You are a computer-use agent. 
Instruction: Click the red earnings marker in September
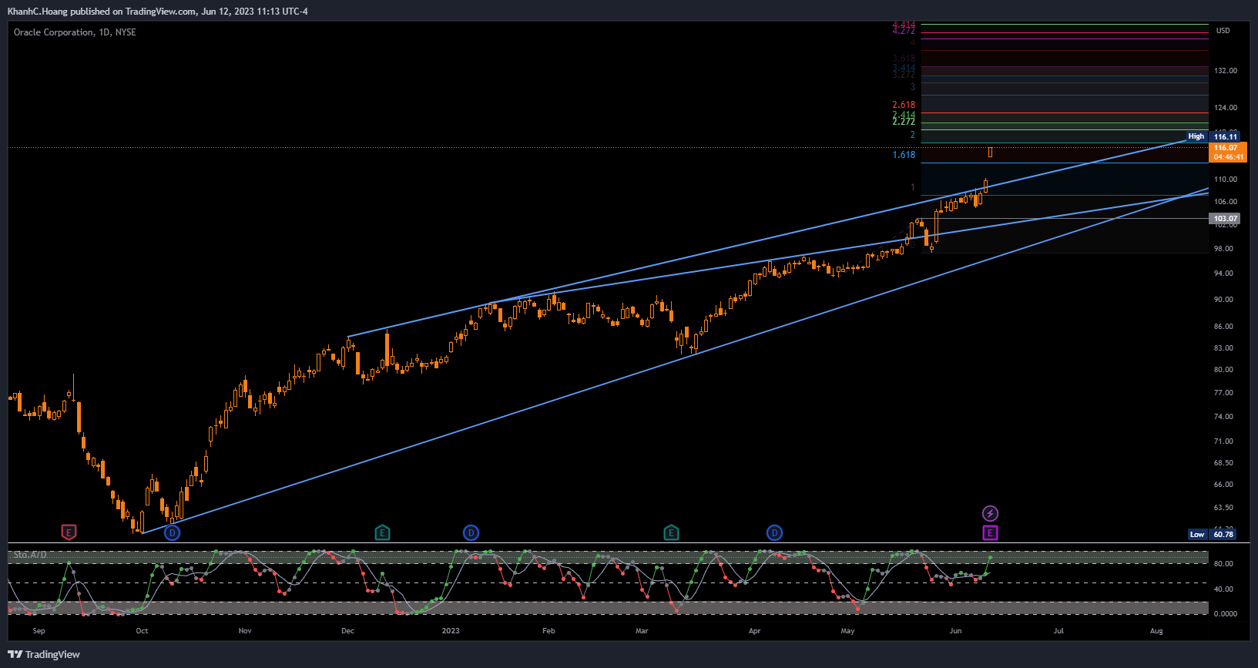(x=69, y=532)
